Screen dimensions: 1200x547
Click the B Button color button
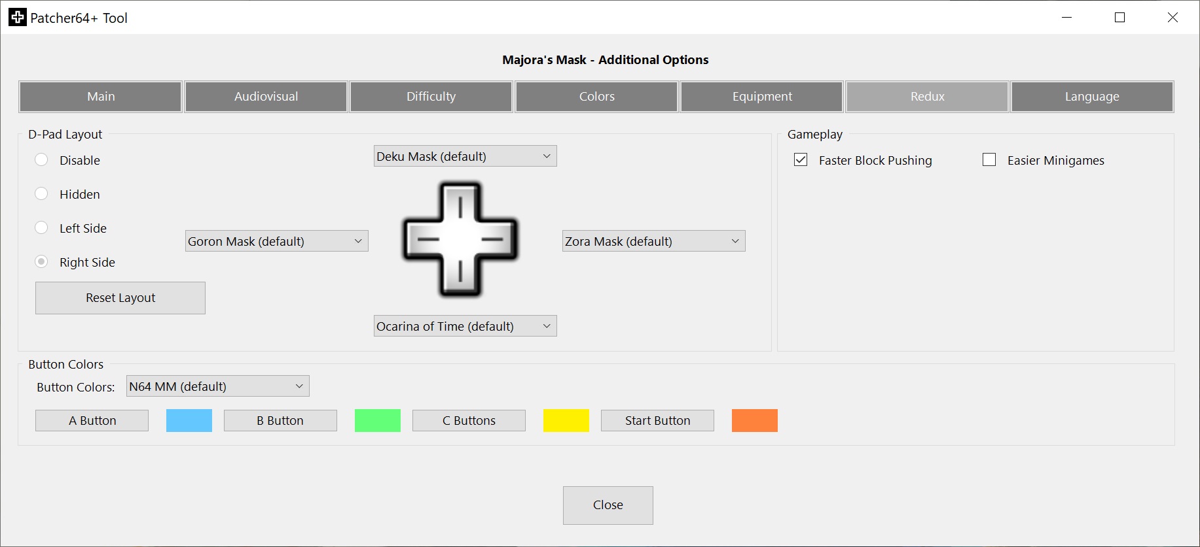click(x=280, y=421)
